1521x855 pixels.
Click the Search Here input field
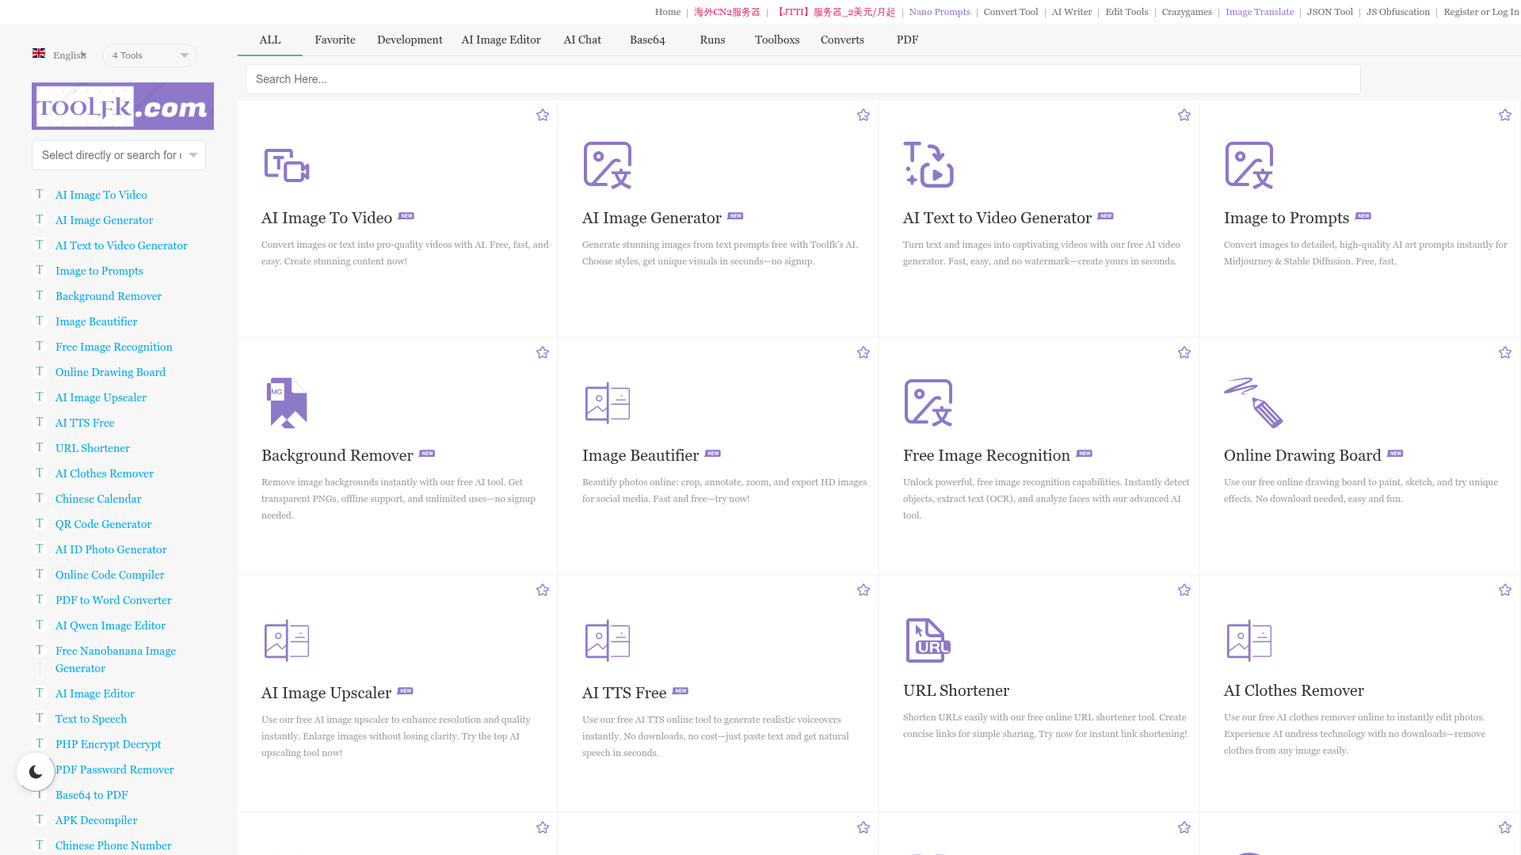(x=803, y=79)
